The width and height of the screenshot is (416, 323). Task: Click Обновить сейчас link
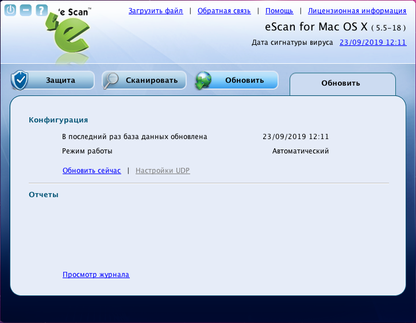92,170
